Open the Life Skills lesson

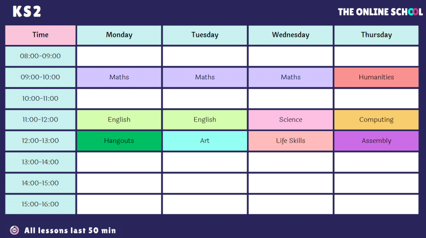tap(290, 141)
